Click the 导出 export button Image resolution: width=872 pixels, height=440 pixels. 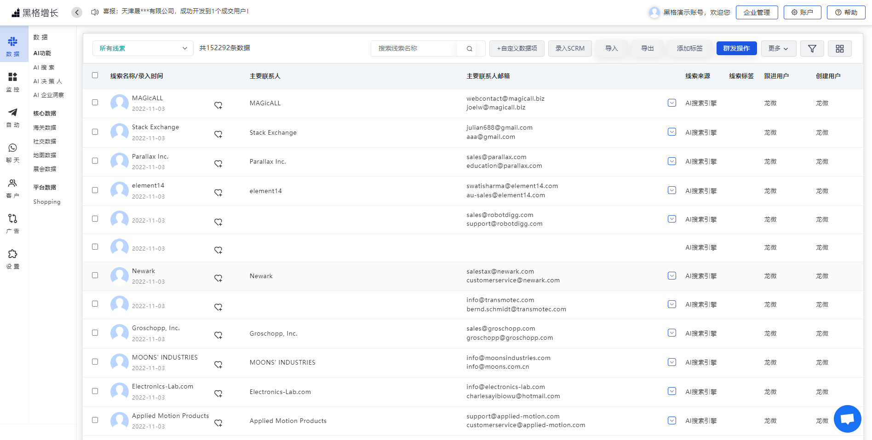648,48
